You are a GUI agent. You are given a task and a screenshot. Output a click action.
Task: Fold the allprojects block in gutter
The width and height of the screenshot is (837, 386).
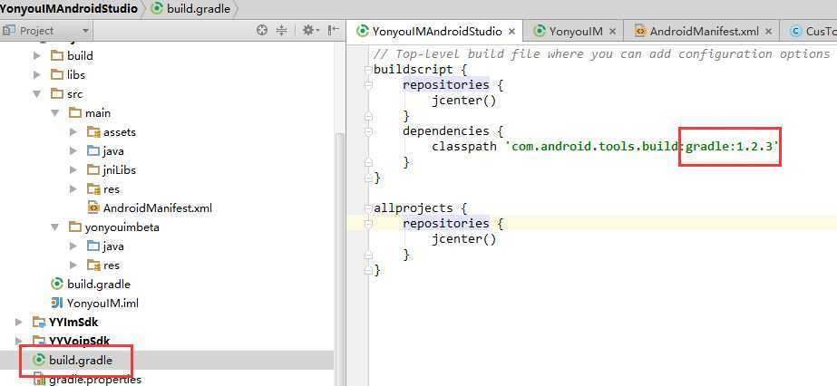(x=368, y=207)
